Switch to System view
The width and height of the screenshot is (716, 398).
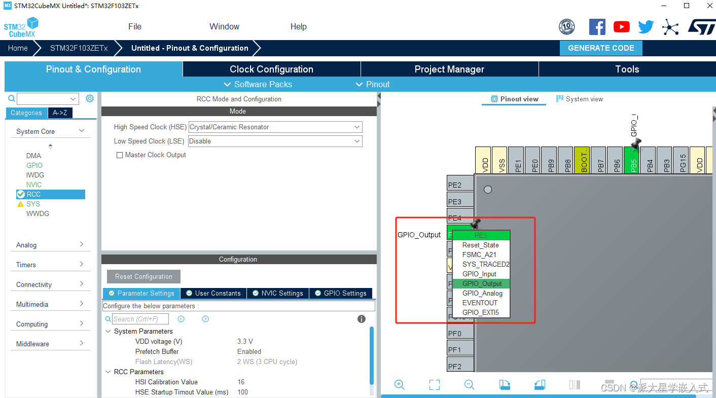coord(580,99)
